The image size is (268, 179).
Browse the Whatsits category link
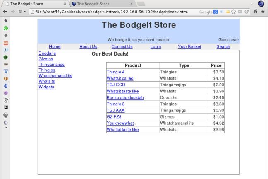[x=47, y=81]
